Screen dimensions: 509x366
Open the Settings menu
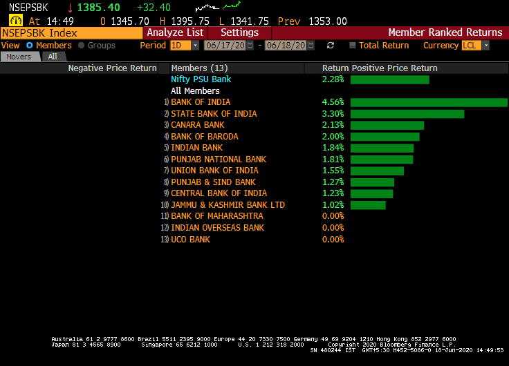[239, 32]
